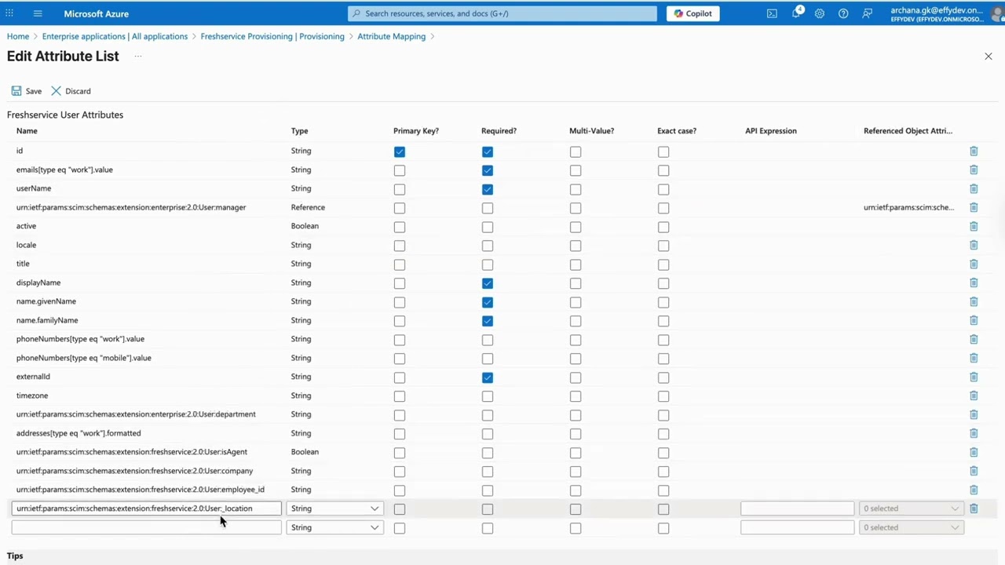The image size is (1005, 565).
Task: Click the empty new attribute name field
Action: pyautogui.click(x=146, y=527)
